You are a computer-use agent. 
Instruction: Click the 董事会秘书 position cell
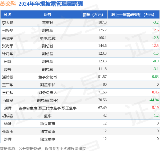click(47, 77)
